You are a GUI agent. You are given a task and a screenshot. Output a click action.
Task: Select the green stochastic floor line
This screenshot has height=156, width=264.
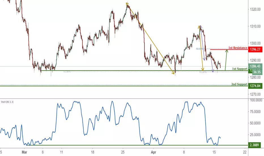pyautogui.click(x=137, y=145)
